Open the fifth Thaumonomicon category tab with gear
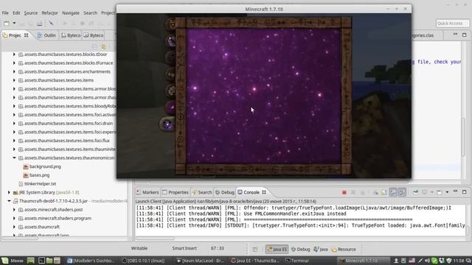The image size is (472, 265). point(171,91)
